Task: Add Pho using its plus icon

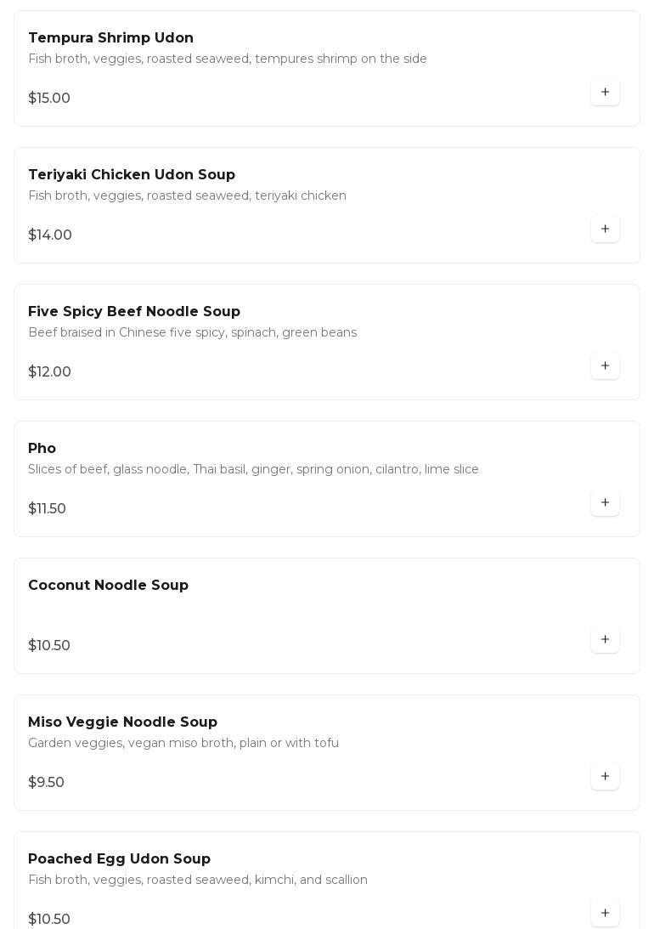Action: [605, 503]
